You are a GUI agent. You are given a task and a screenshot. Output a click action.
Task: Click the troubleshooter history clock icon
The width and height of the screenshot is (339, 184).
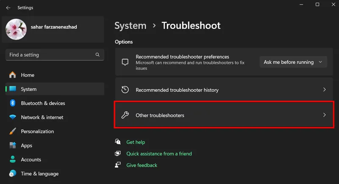tap(125, 90)
